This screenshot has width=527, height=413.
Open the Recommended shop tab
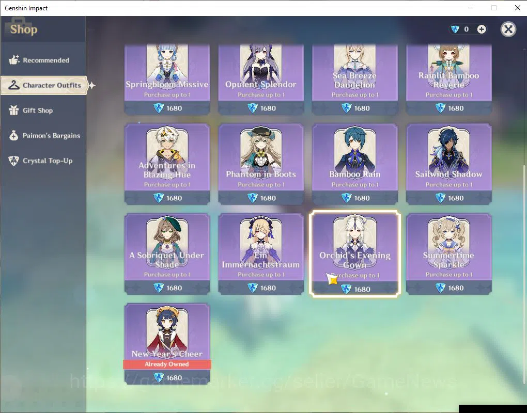coord(43,60)
